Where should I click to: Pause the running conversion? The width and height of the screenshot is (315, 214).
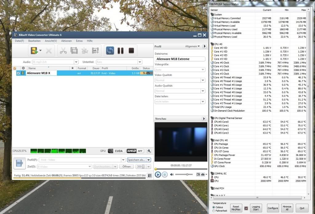[121, 51]
